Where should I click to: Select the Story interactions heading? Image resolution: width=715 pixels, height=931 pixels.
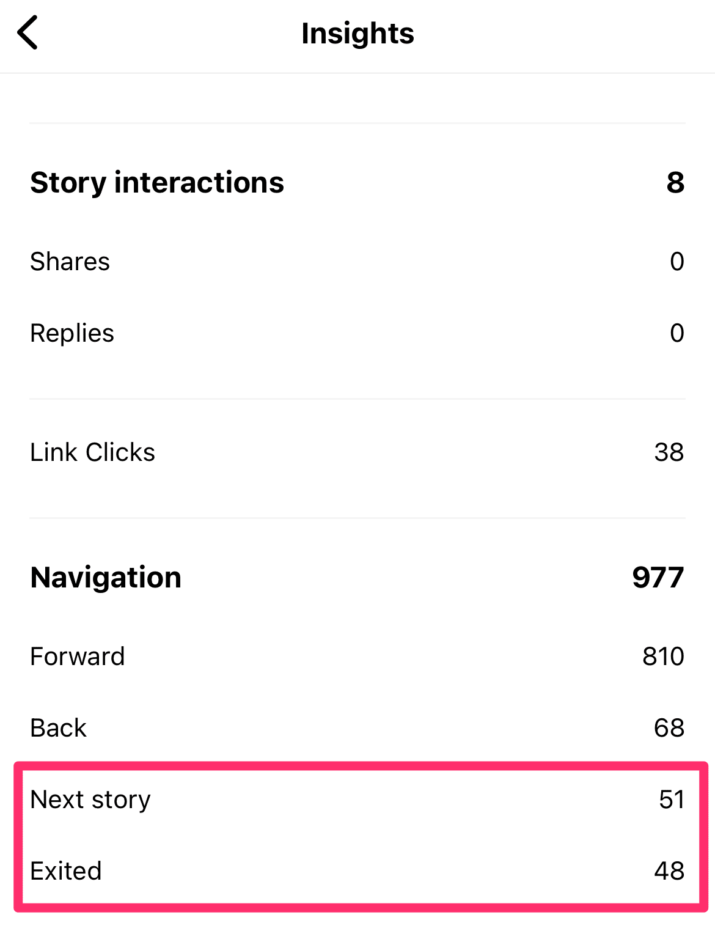[x=157, y=183]
